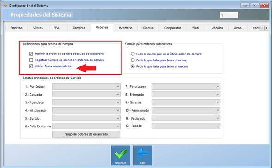Click the blue arrow Salir icon
Image resolution: width=272 pixels, height=168 pixels.
pos(143,156)
